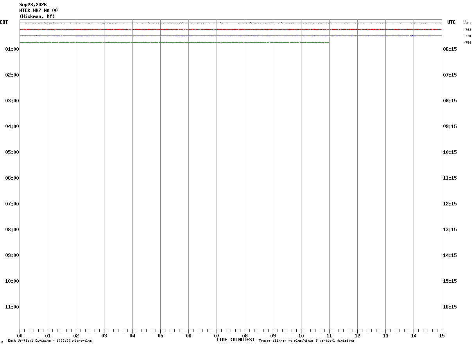Screen dimensions: 473x346
Task: Select the 11:00 CDT row label
Action: pyautogui.click(x=12, y=307)
